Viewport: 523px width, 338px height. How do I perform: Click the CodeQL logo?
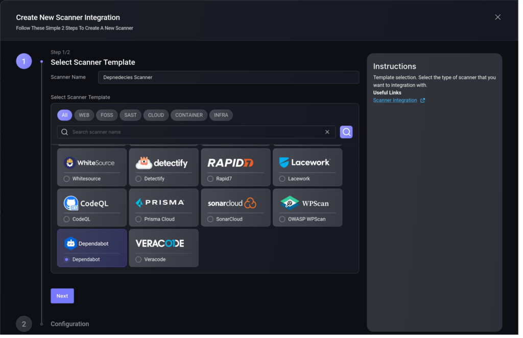pos(86,203)
